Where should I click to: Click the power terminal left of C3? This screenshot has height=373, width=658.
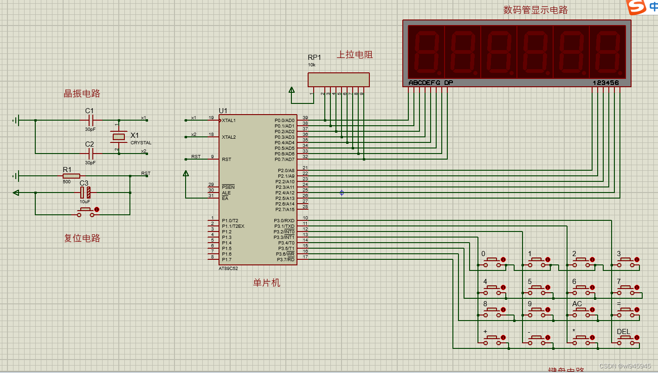(16, 193)
